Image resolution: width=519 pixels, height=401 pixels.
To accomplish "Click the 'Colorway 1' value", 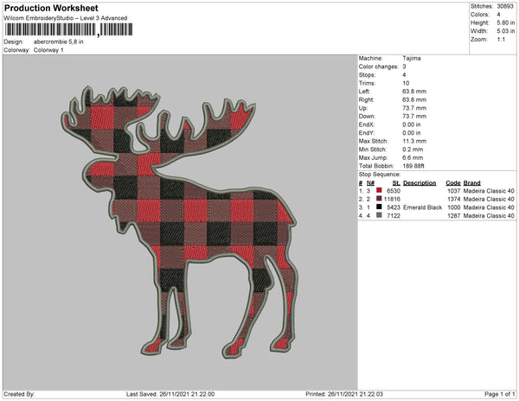I will 48,50.
